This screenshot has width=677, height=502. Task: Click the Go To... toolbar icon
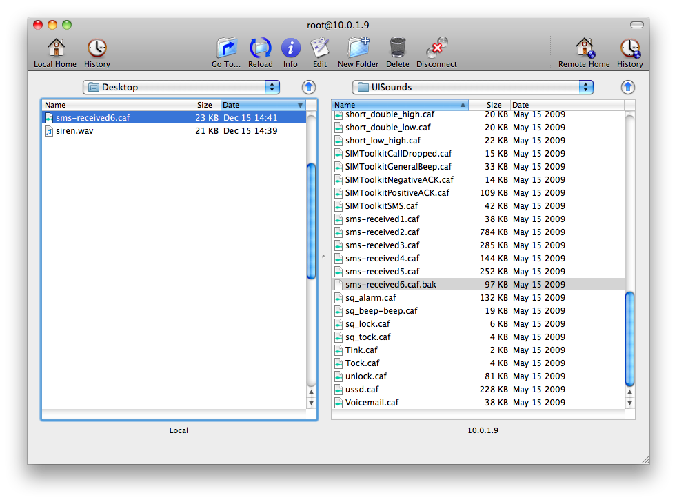(x=226, y=49)
